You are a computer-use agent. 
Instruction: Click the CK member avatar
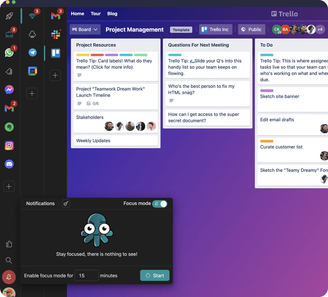(277, 30)
